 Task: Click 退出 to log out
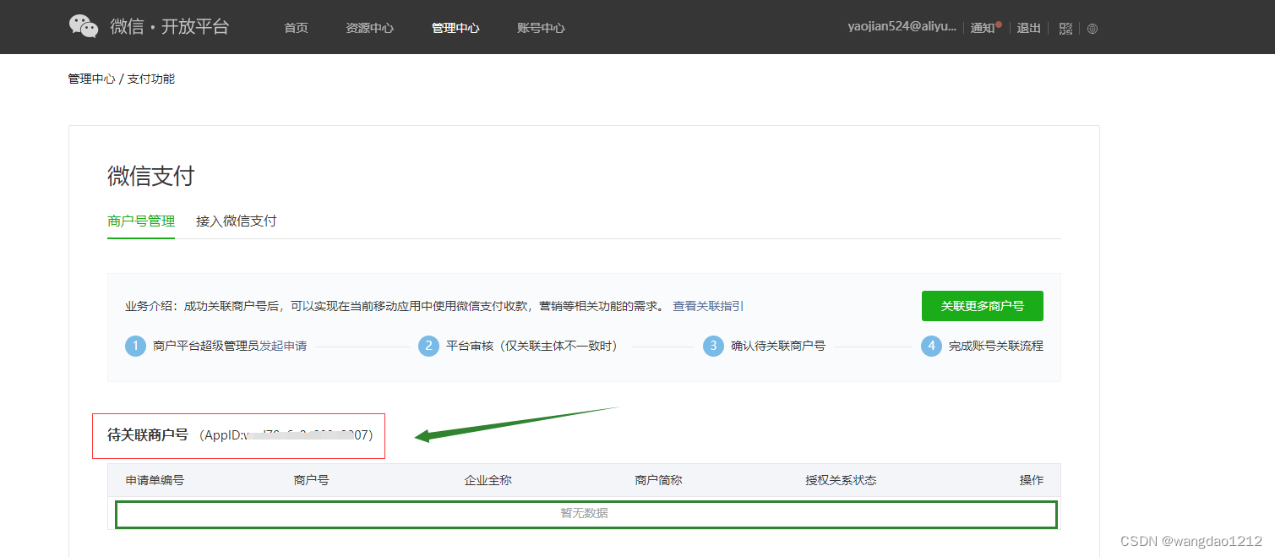tap(1028, 28)
